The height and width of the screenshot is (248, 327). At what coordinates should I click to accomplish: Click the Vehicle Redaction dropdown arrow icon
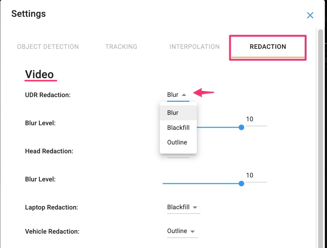pyautogui.click(x=193, y=232)
